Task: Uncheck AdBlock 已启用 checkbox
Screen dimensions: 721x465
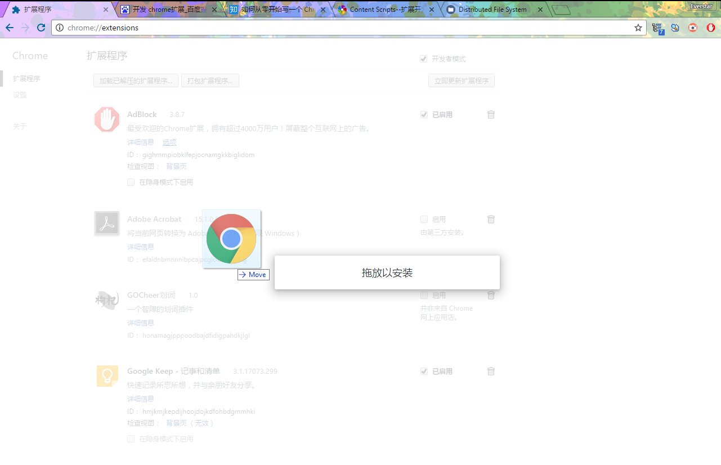Action: pos(424,114)
